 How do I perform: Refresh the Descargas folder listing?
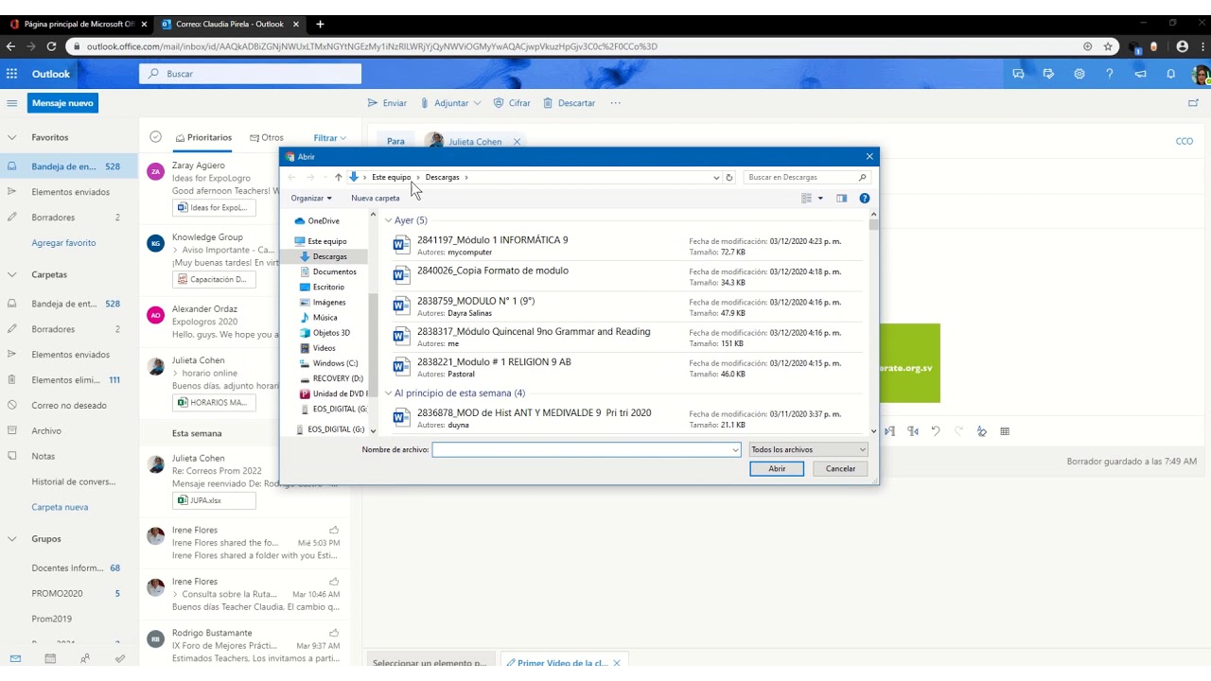(x=728, y=177)
